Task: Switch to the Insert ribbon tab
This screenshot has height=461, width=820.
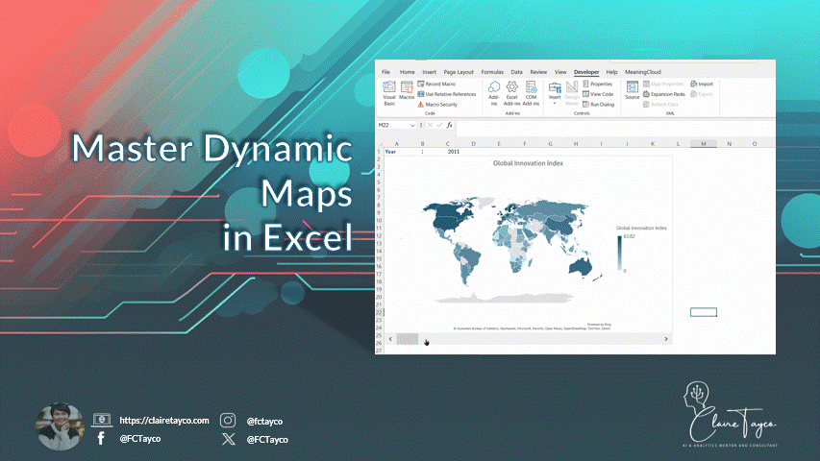Action: (429, 72)
